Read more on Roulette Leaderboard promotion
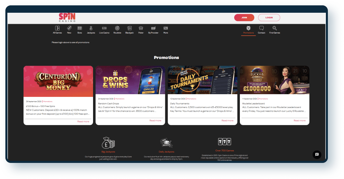Image resolution: width=344 pixels, height=179 pixels. coord(299,121)
